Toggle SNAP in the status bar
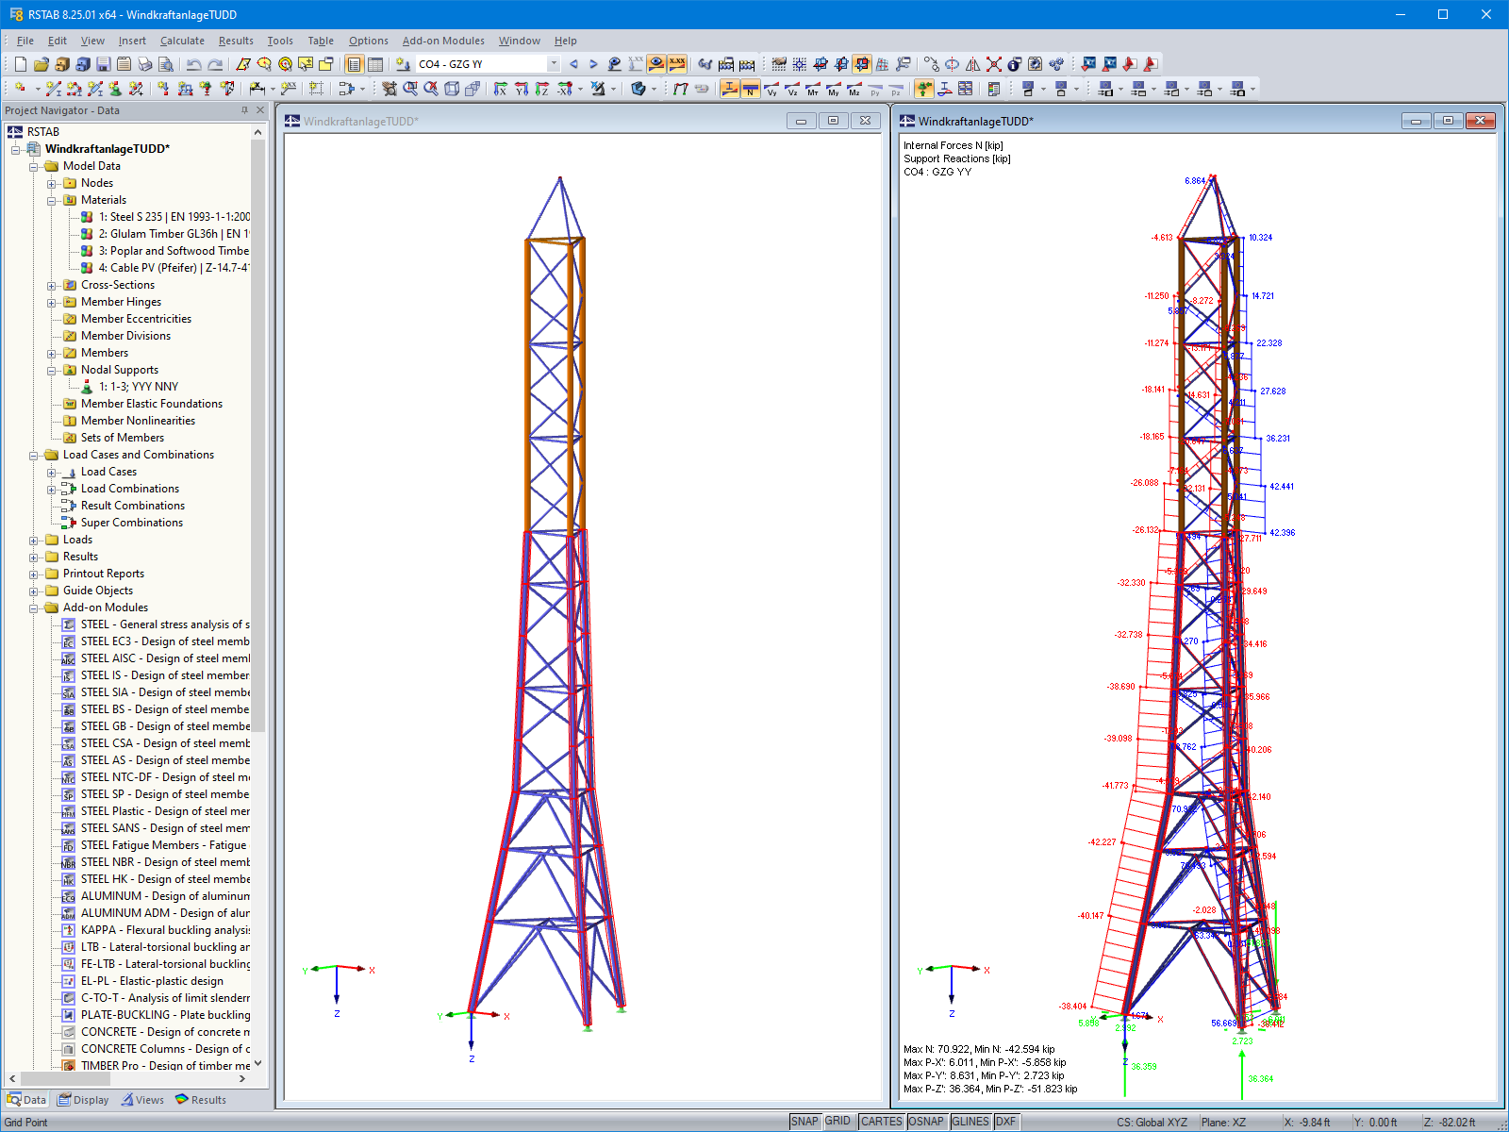The image size is (1509, 1132). point(804,1122)
